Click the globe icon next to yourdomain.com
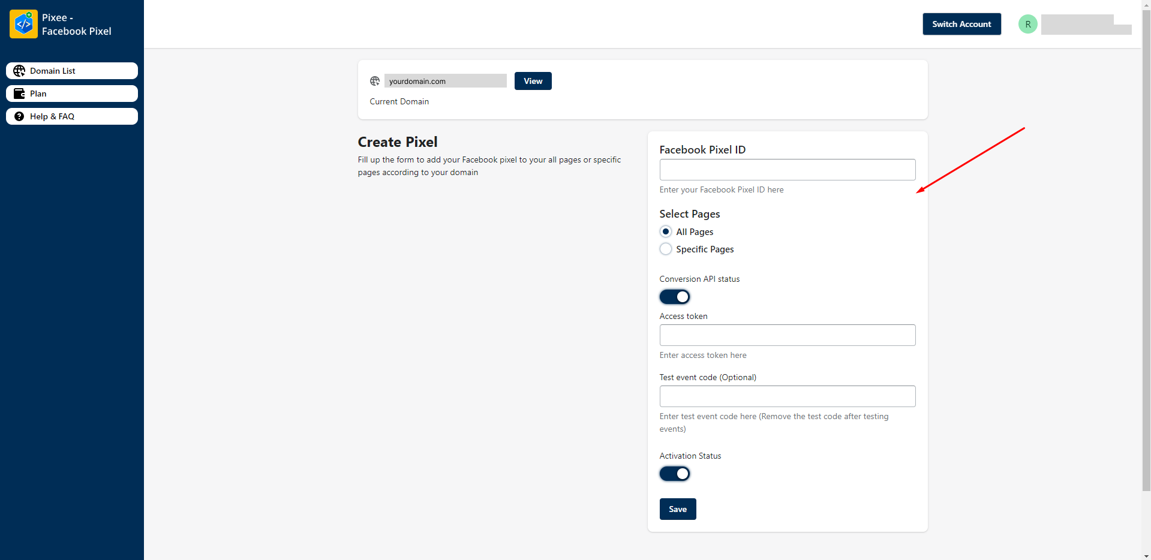Image resolution: width=1151 pixels, height=560 pixels. [375, 81]
